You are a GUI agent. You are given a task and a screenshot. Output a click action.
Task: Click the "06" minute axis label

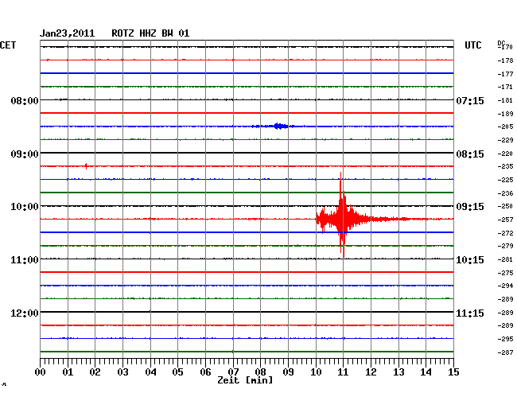tap(205, 372)
